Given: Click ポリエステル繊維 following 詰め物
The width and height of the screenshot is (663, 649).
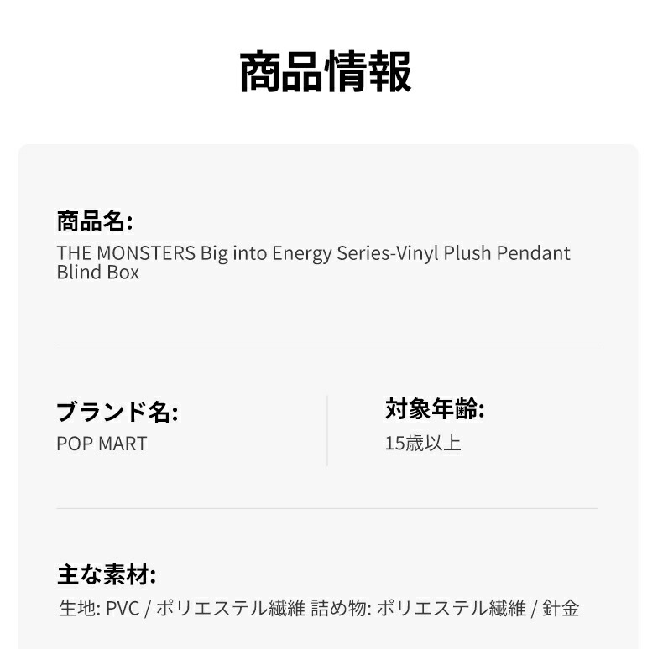Looking at the screenshot, I should point(450,608).
